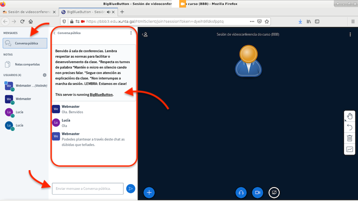Collapse the user list panel toggle
Viewport: 358px width, 201px height.
145,34
